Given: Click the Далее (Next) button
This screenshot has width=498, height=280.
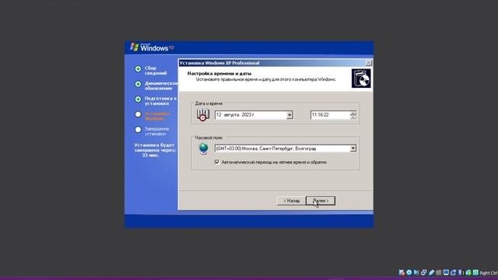Looking at the screenshot, I should (x=321, y=201).
